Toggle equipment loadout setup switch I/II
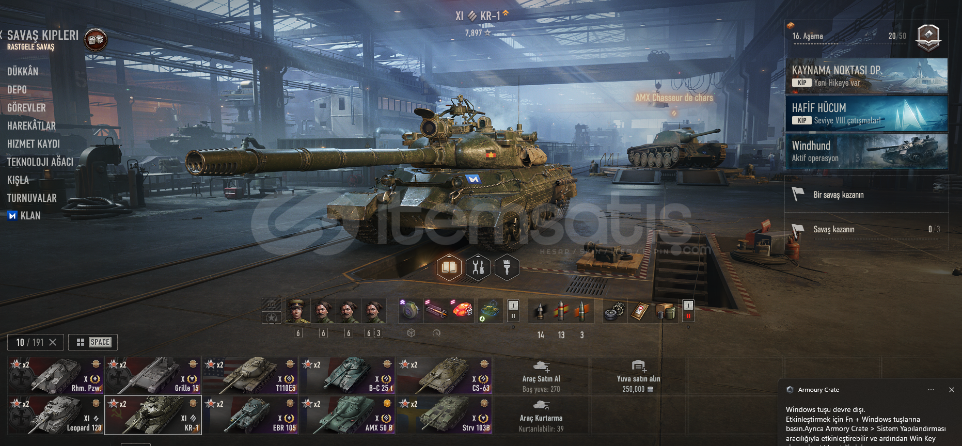This screenshot has height=446, width=962. [513, 311]
